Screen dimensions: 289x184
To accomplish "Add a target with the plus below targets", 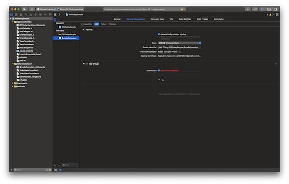I will (55, 165).
